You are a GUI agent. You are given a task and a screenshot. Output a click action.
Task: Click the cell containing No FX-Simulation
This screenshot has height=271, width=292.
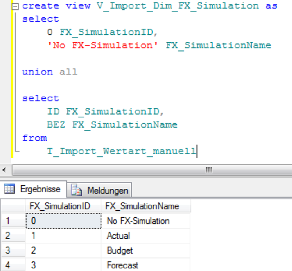pyautogui.click(x=145, y=221)
